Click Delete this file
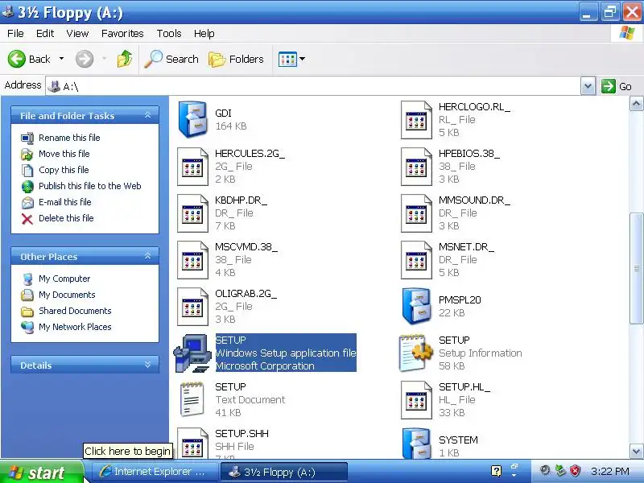Screen dimensions: 644x483 tap(66, 218)
